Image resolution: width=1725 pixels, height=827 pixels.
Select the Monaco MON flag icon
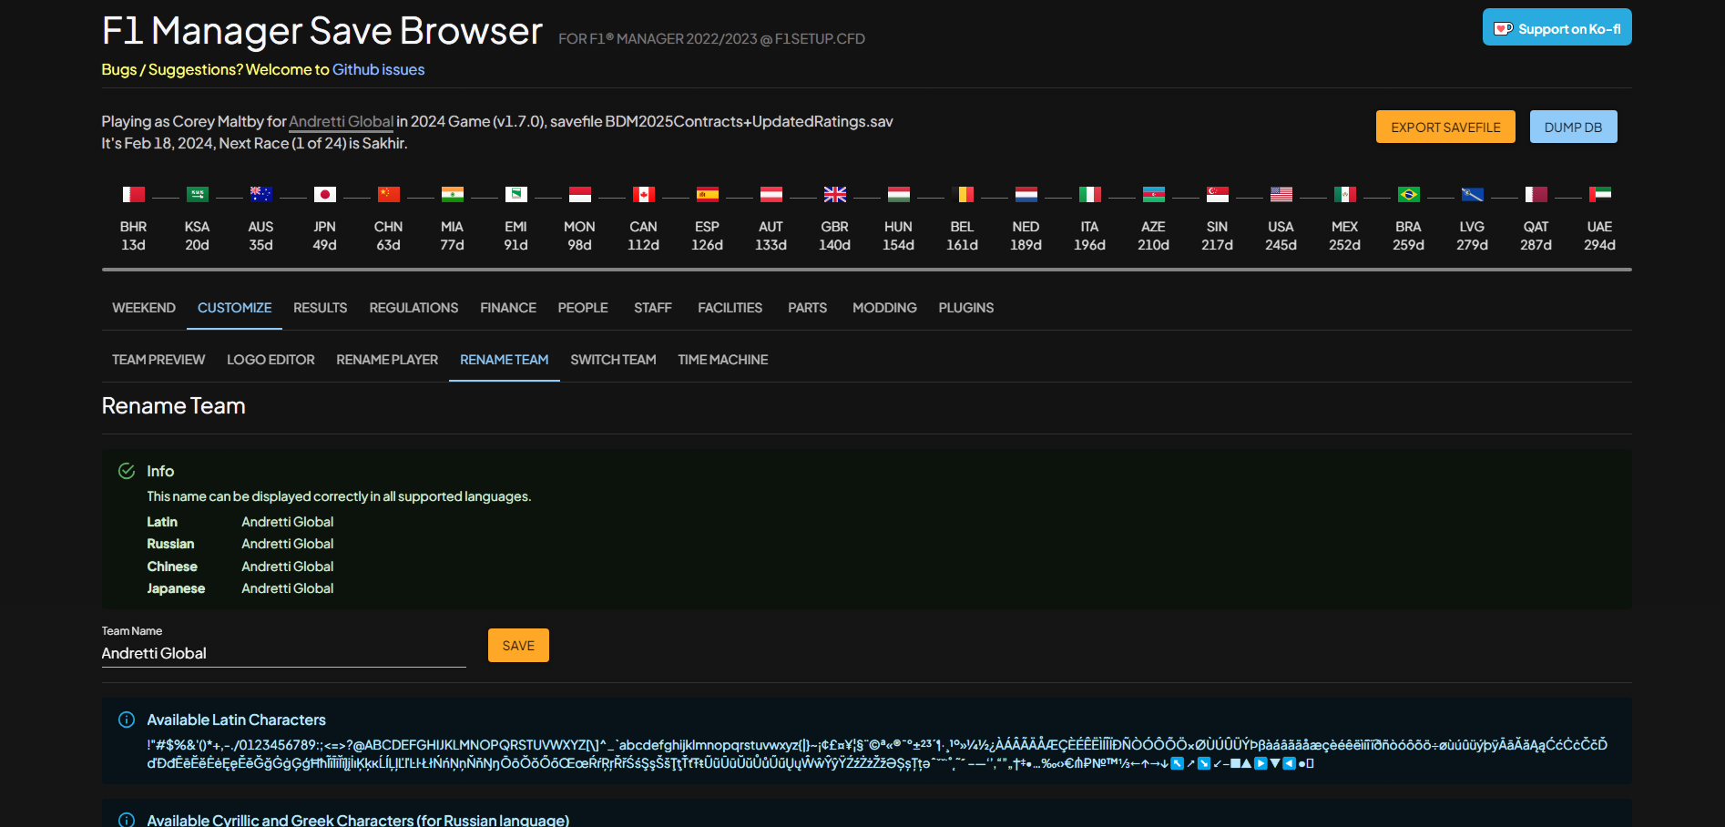[579, 194]
